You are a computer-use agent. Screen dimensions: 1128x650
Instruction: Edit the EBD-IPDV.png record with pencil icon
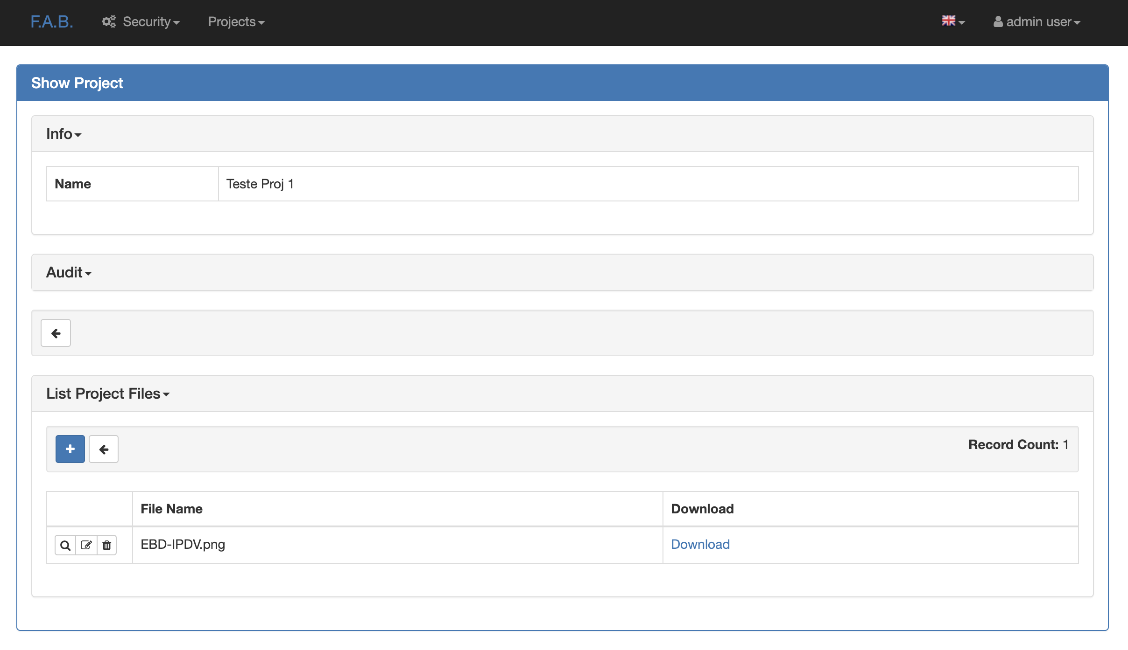point(86,545)
